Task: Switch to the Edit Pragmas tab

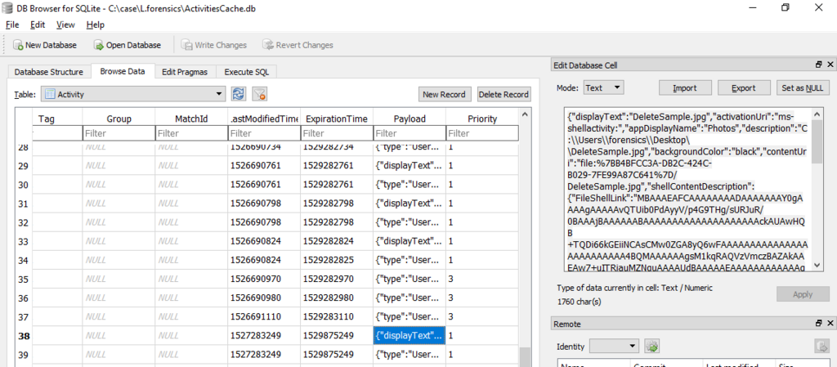Action: click(x=186, y=72)
